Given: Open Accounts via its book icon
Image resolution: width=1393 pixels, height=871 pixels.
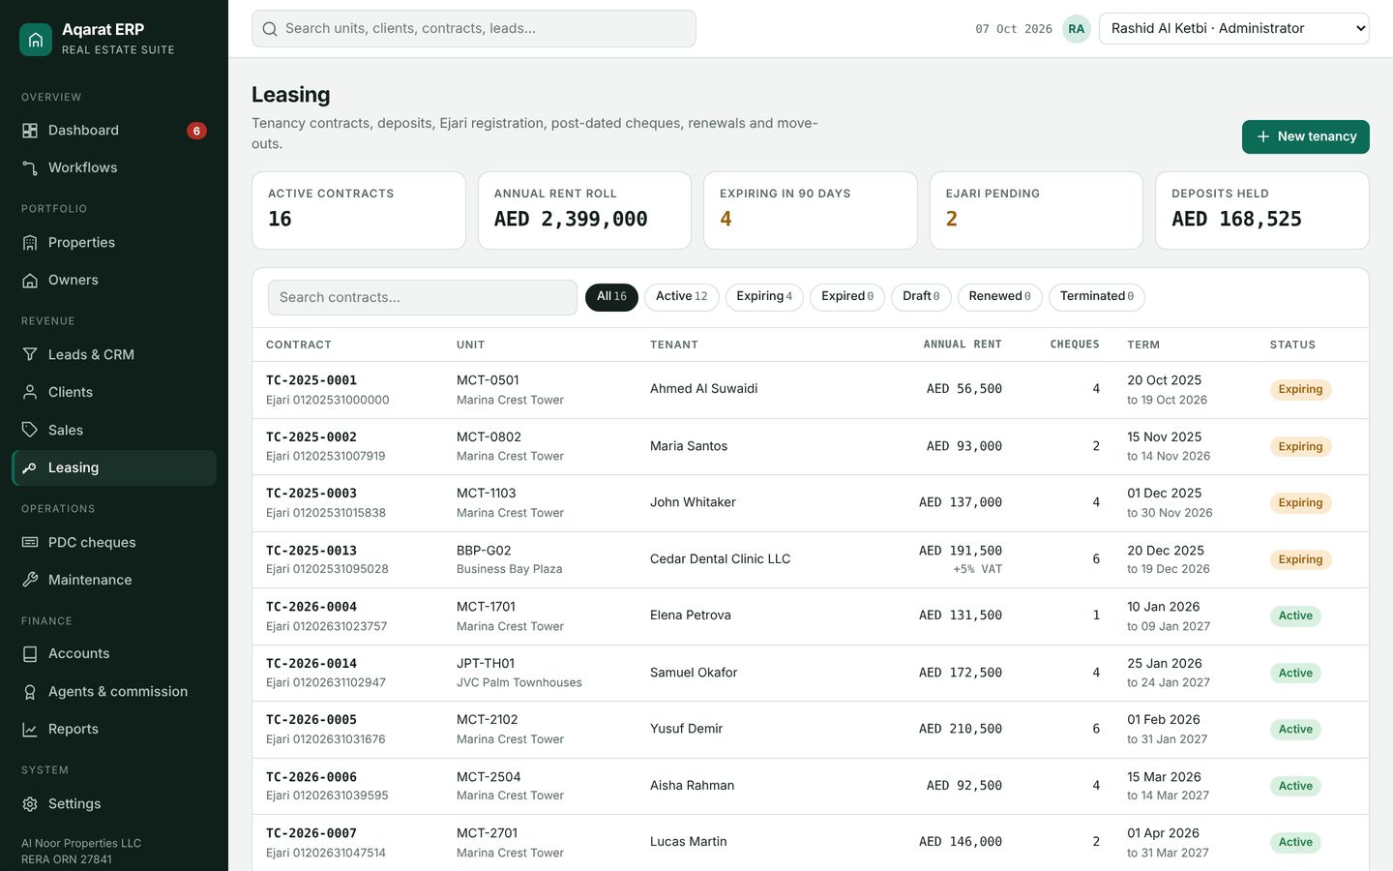Looking at the screenshot, I should [30, 654].
